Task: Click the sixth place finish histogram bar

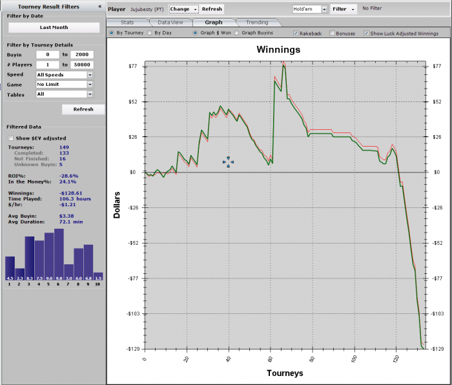Action: (59, 255)
